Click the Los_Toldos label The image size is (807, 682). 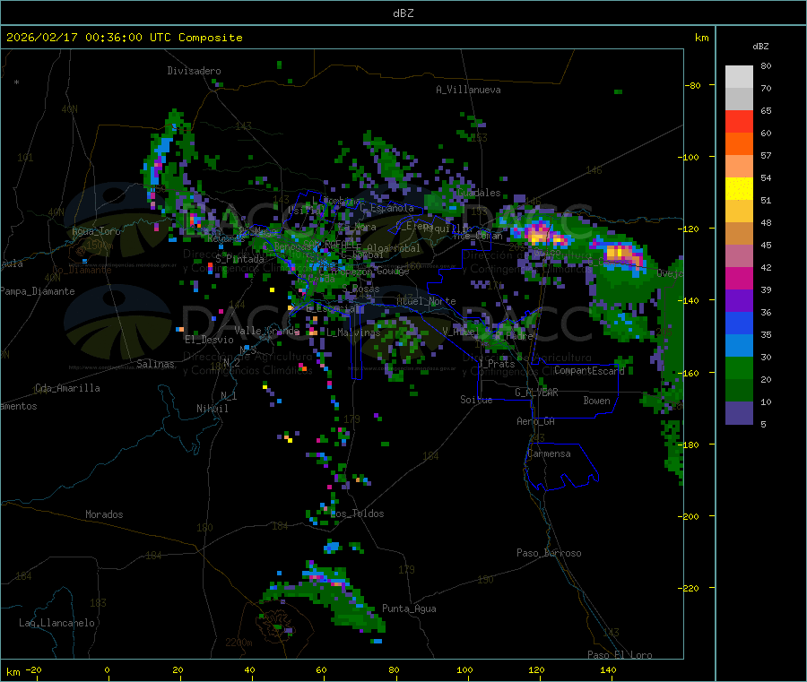click(357, 514)
